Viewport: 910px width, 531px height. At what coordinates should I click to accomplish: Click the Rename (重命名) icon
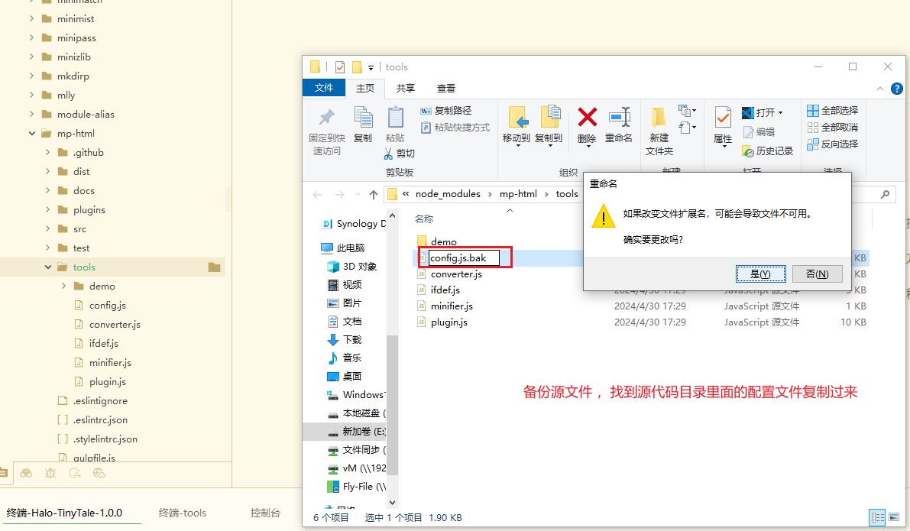point(619,117)
